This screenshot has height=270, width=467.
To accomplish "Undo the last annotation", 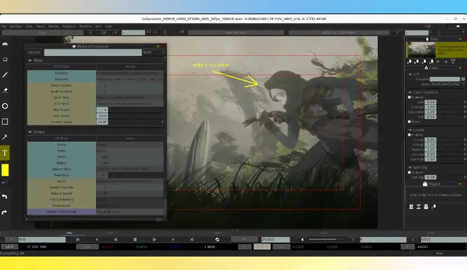I will (x=5, y=196).
